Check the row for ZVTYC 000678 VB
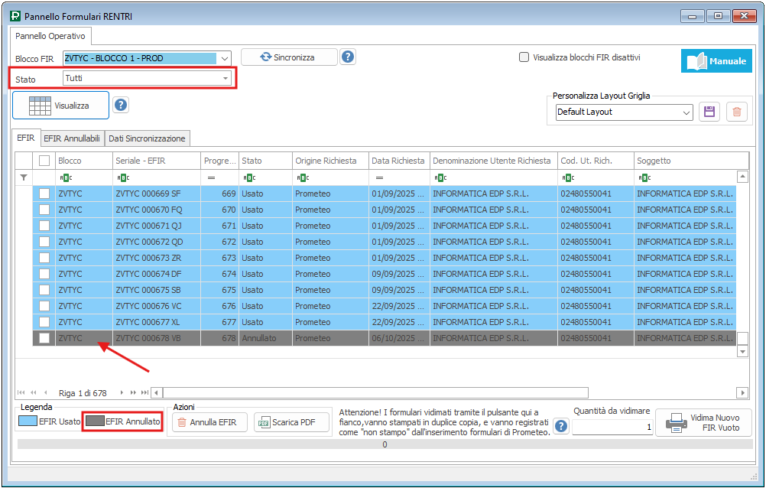This screenshot has height=488, width=766. point(44,338)
